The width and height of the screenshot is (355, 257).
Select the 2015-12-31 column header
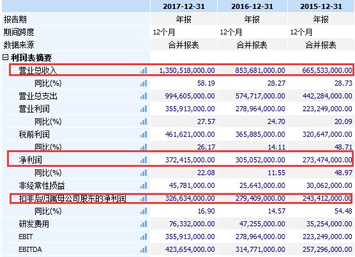tap(321, 6)
